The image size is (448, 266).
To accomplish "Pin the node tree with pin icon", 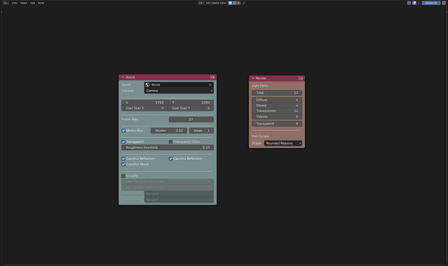I will [x=244, y=3].
